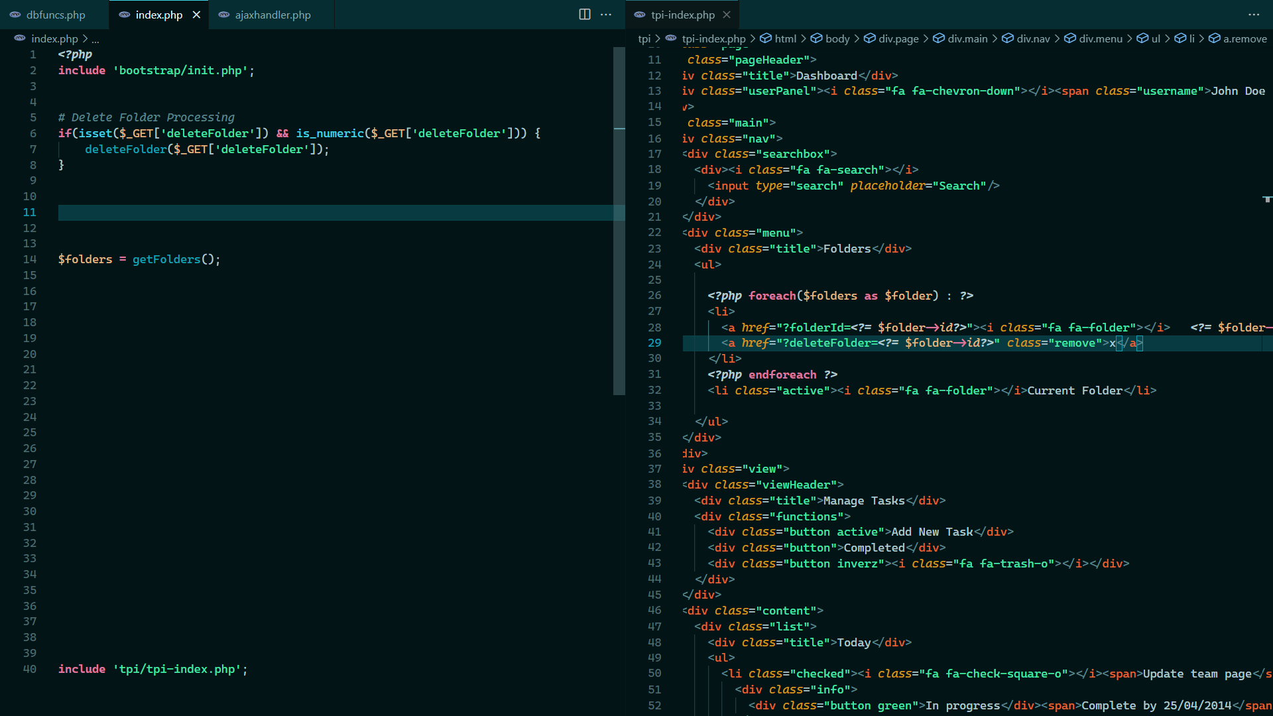Click endforeach keyword on line 31
This screenshot has height=716, width=1273.
coord(782,375)
